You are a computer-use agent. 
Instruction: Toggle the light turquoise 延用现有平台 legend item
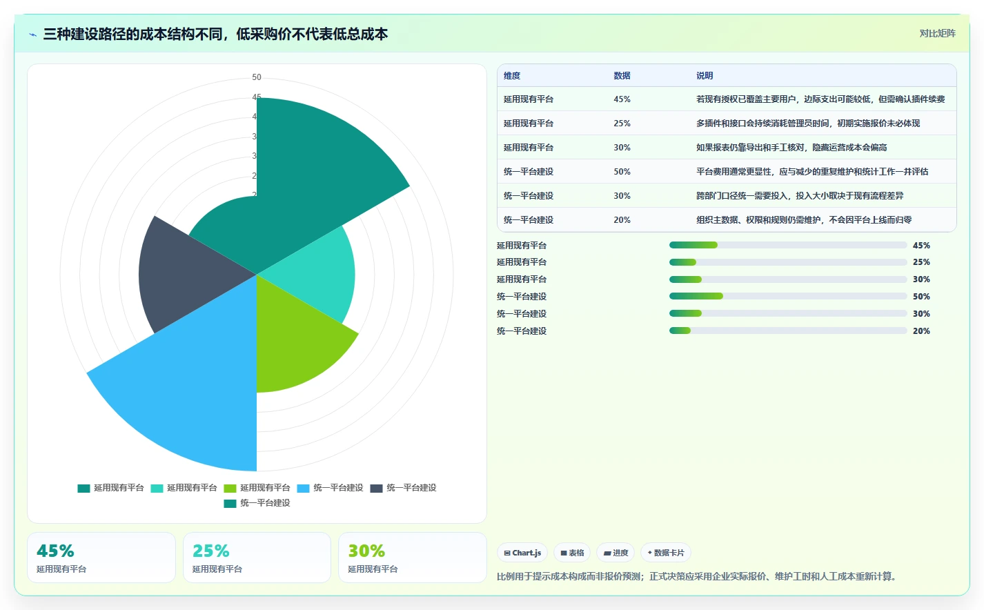184,488
